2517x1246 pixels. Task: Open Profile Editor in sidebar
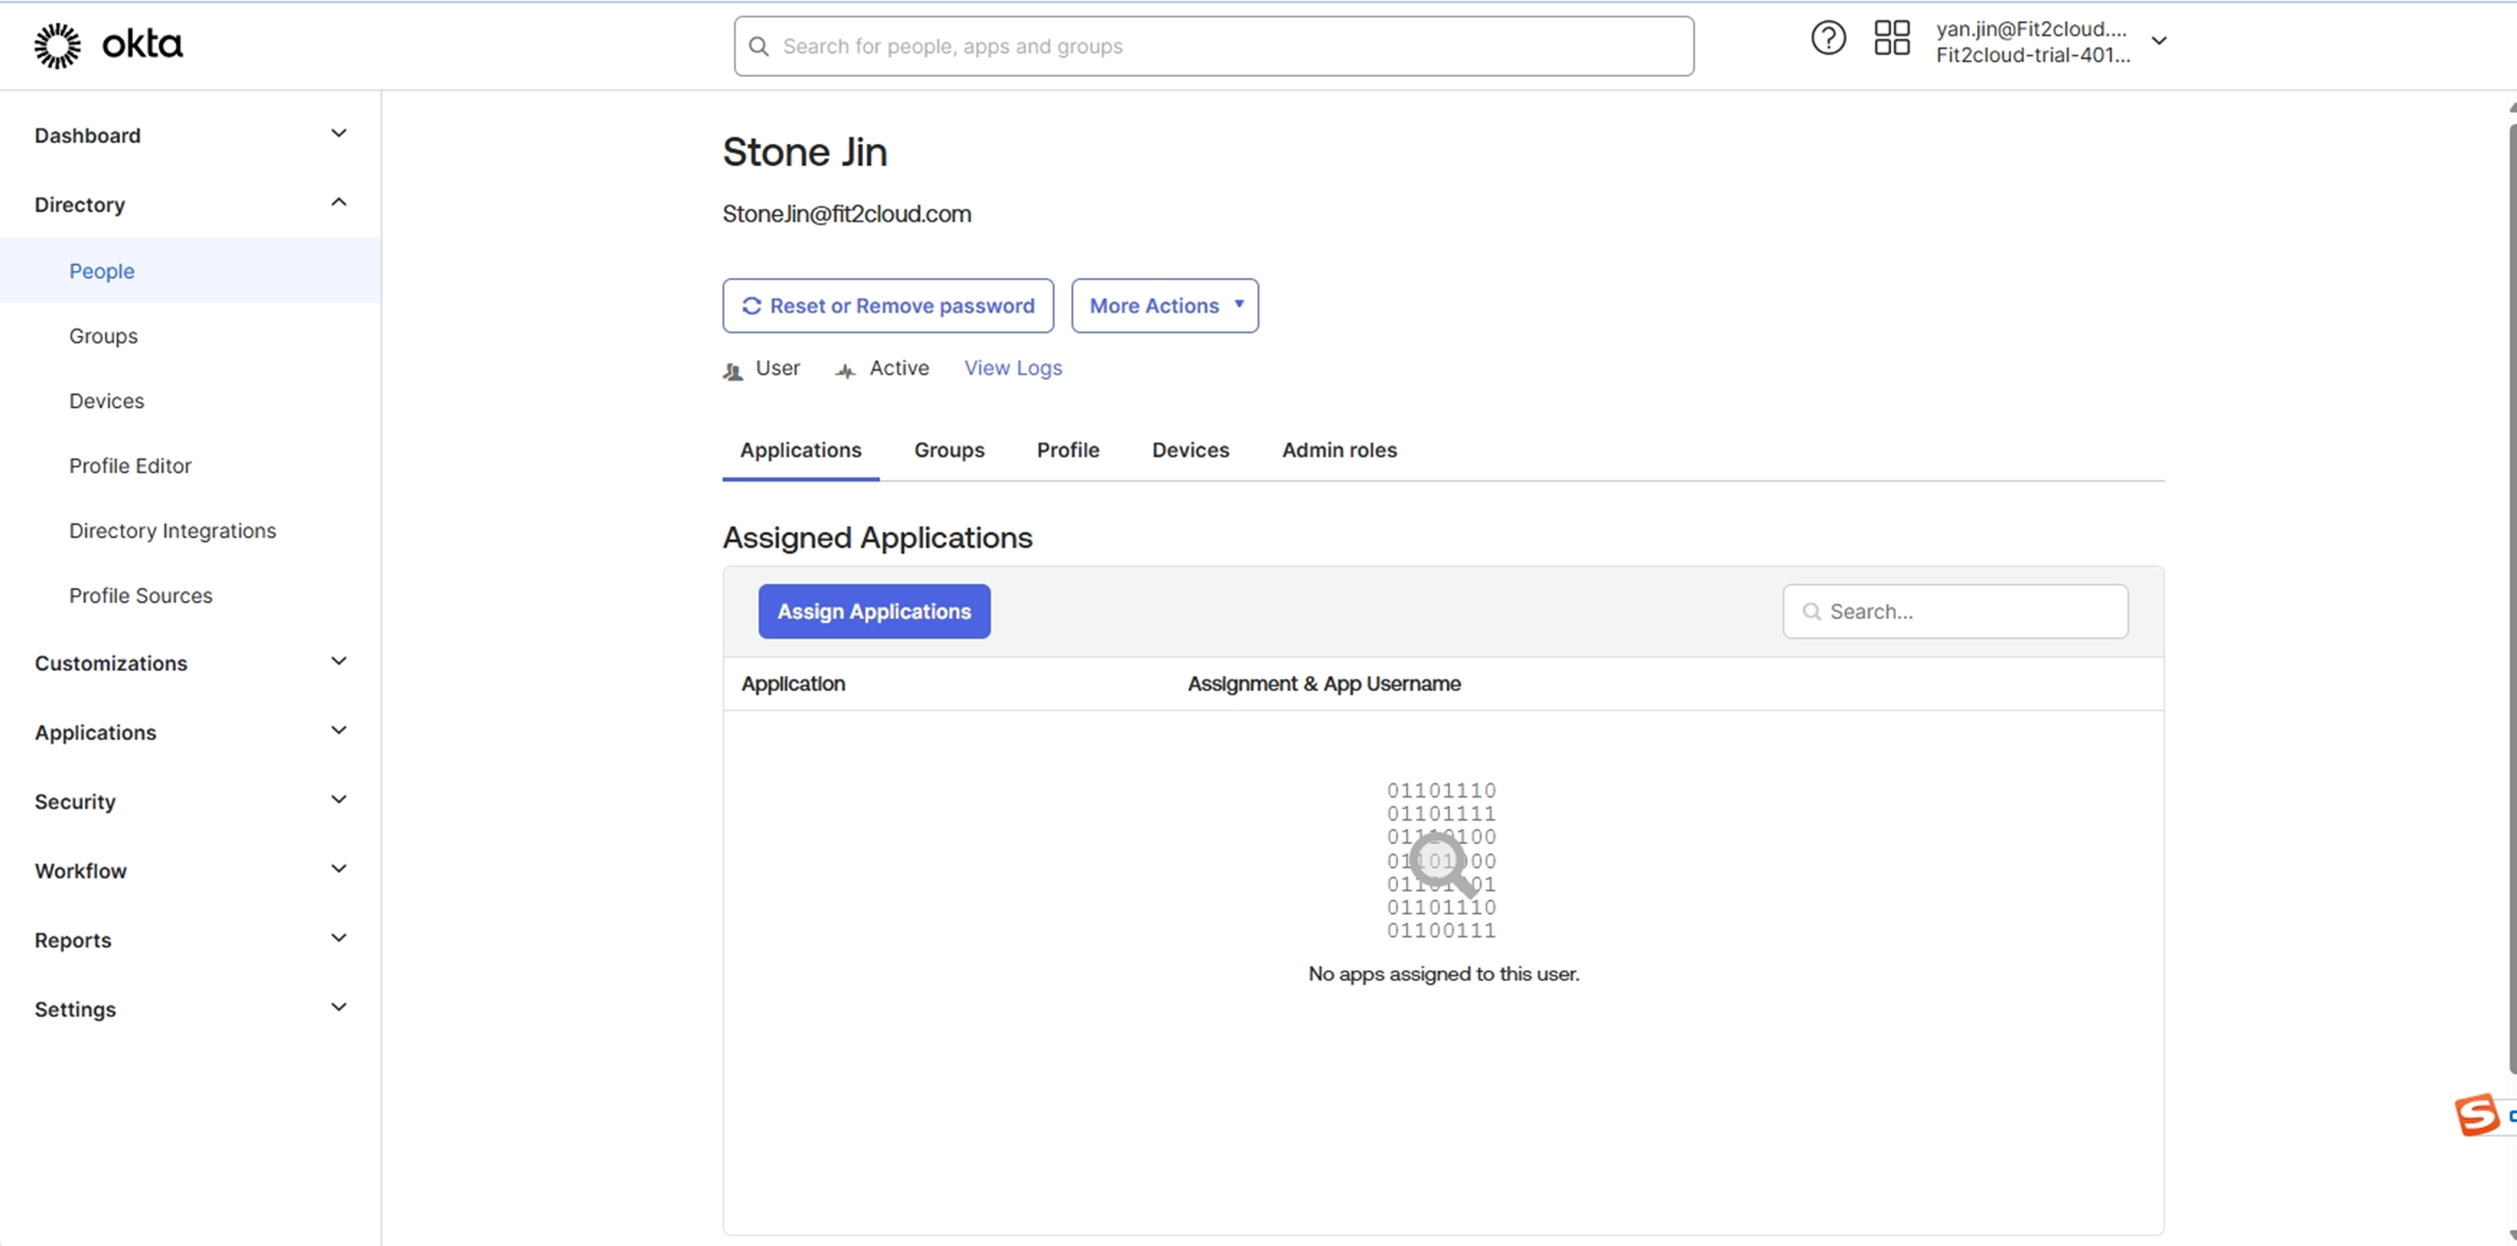pos(130,466)
